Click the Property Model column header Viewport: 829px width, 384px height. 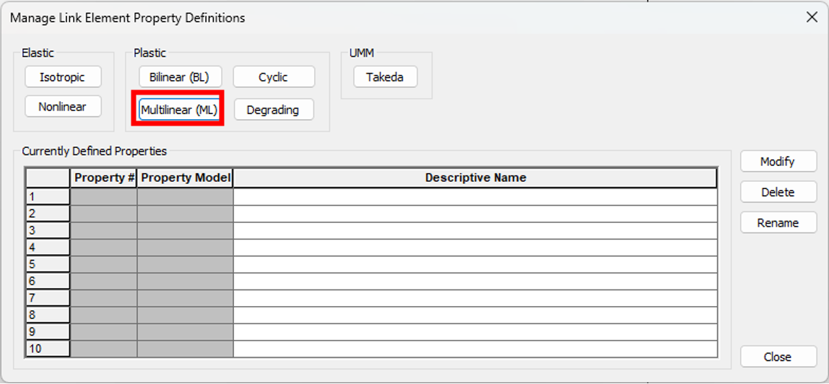[x=185, y=178]
